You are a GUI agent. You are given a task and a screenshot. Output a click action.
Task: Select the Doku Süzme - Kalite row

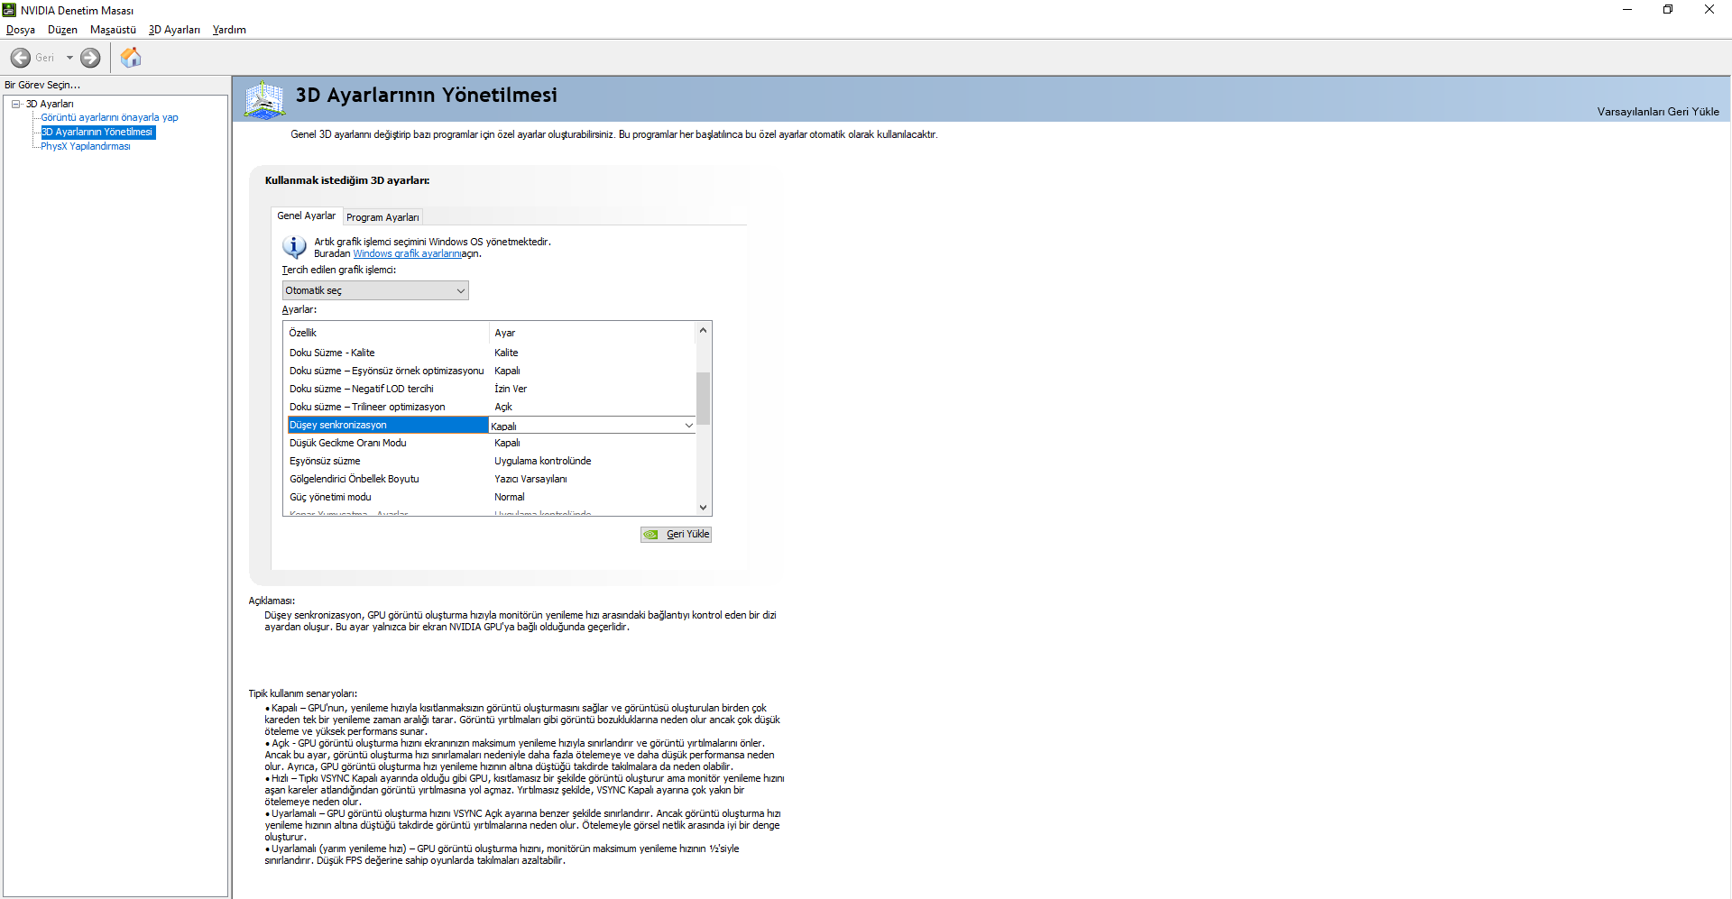pos(492,353)
